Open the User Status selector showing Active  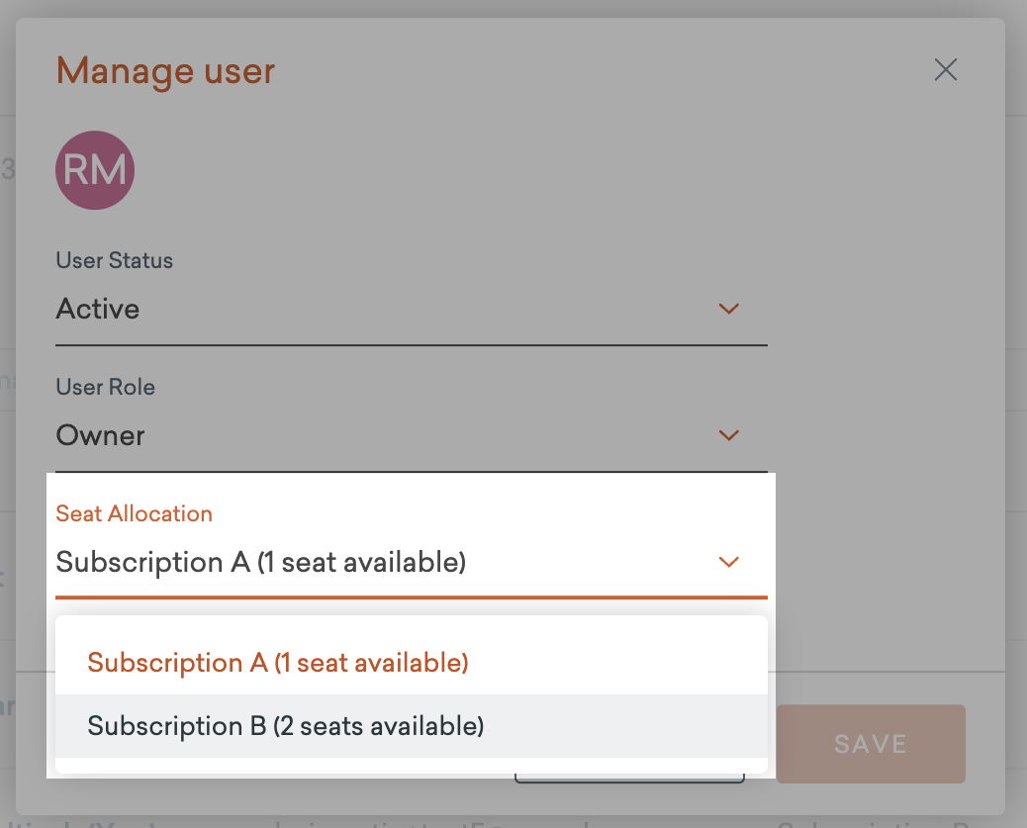pos(396,309)
